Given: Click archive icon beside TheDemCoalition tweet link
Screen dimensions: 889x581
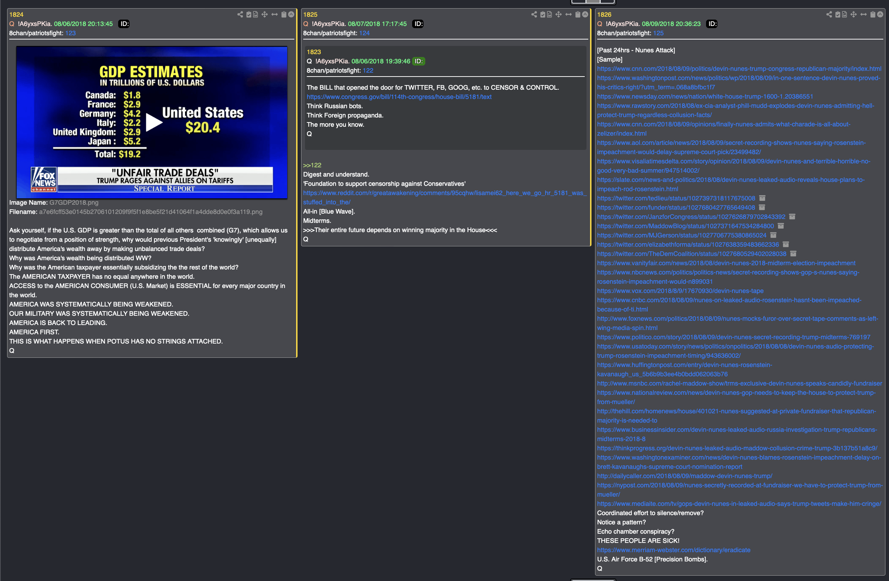Looking at the screenshot, I should [x=793, y=254].
